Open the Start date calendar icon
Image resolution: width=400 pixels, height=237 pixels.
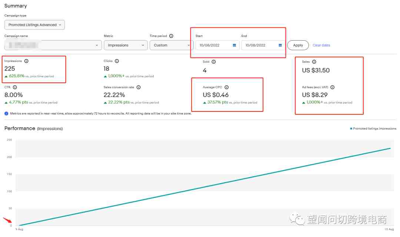click(x=234, y=45)
